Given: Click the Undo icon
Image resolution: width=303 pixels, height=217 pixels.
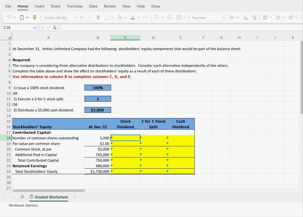Looking at the screenshot, I should [9, 18].
